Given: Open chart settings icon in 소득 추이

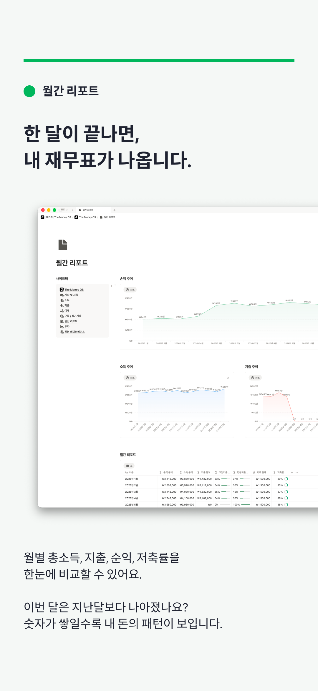Looking at the screenshot, I should click(228, 378).
